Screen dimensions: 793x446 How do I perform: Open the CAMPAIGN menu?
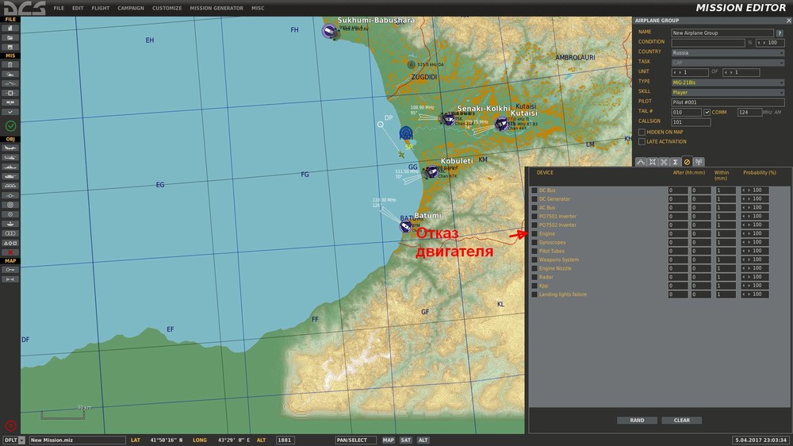[x=131, y=8]
